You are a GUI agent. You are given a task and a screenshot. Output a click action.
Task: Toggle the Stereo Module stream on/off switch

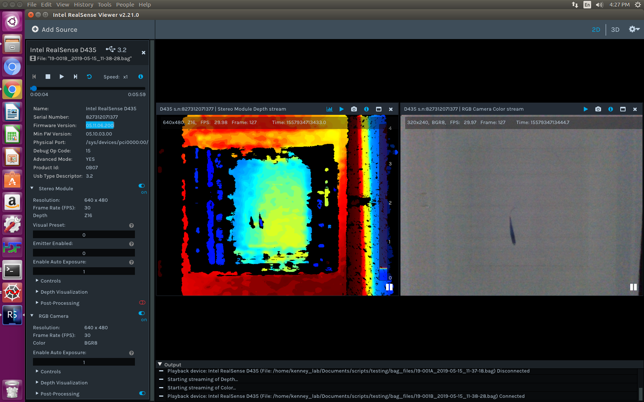tap(141, 186)
